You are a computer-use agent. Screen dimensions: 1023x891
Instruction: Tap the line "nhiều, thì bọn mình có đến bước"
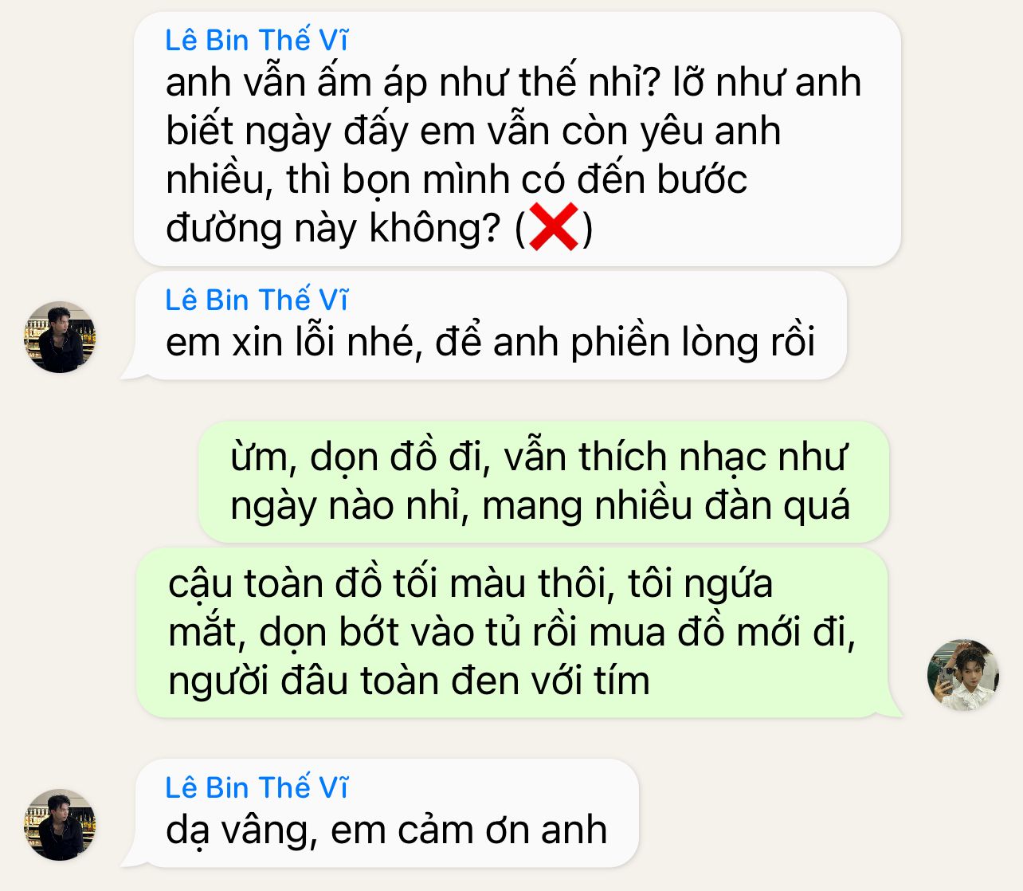[457, 179]
